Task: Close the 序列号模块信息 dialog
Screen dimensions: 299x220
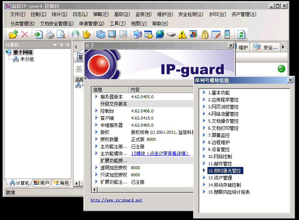Action: click(x=290, y=80)
